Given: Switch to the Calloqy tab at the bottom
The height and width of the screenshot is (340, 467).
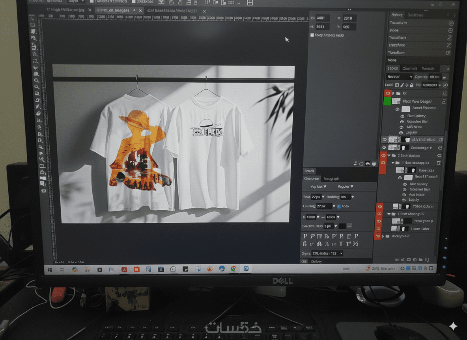Looking at the screenshot, I should click(x=316, y=262).
